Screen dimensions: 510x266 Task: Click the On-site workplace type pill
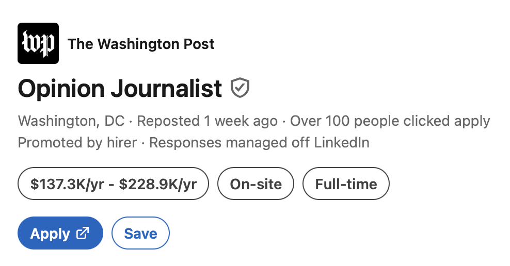coord(256,184)
